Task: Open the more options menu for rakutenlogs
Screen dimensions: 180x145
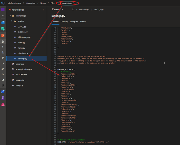Action: pyautogui.click(x=43, y=10)
